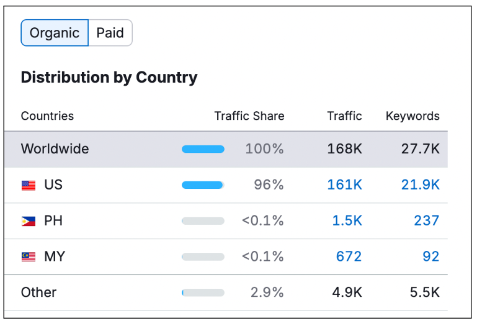The width and height of the screenshot is (477, 323).
Task: Click the Other traffic share bar
Action: 203,293
